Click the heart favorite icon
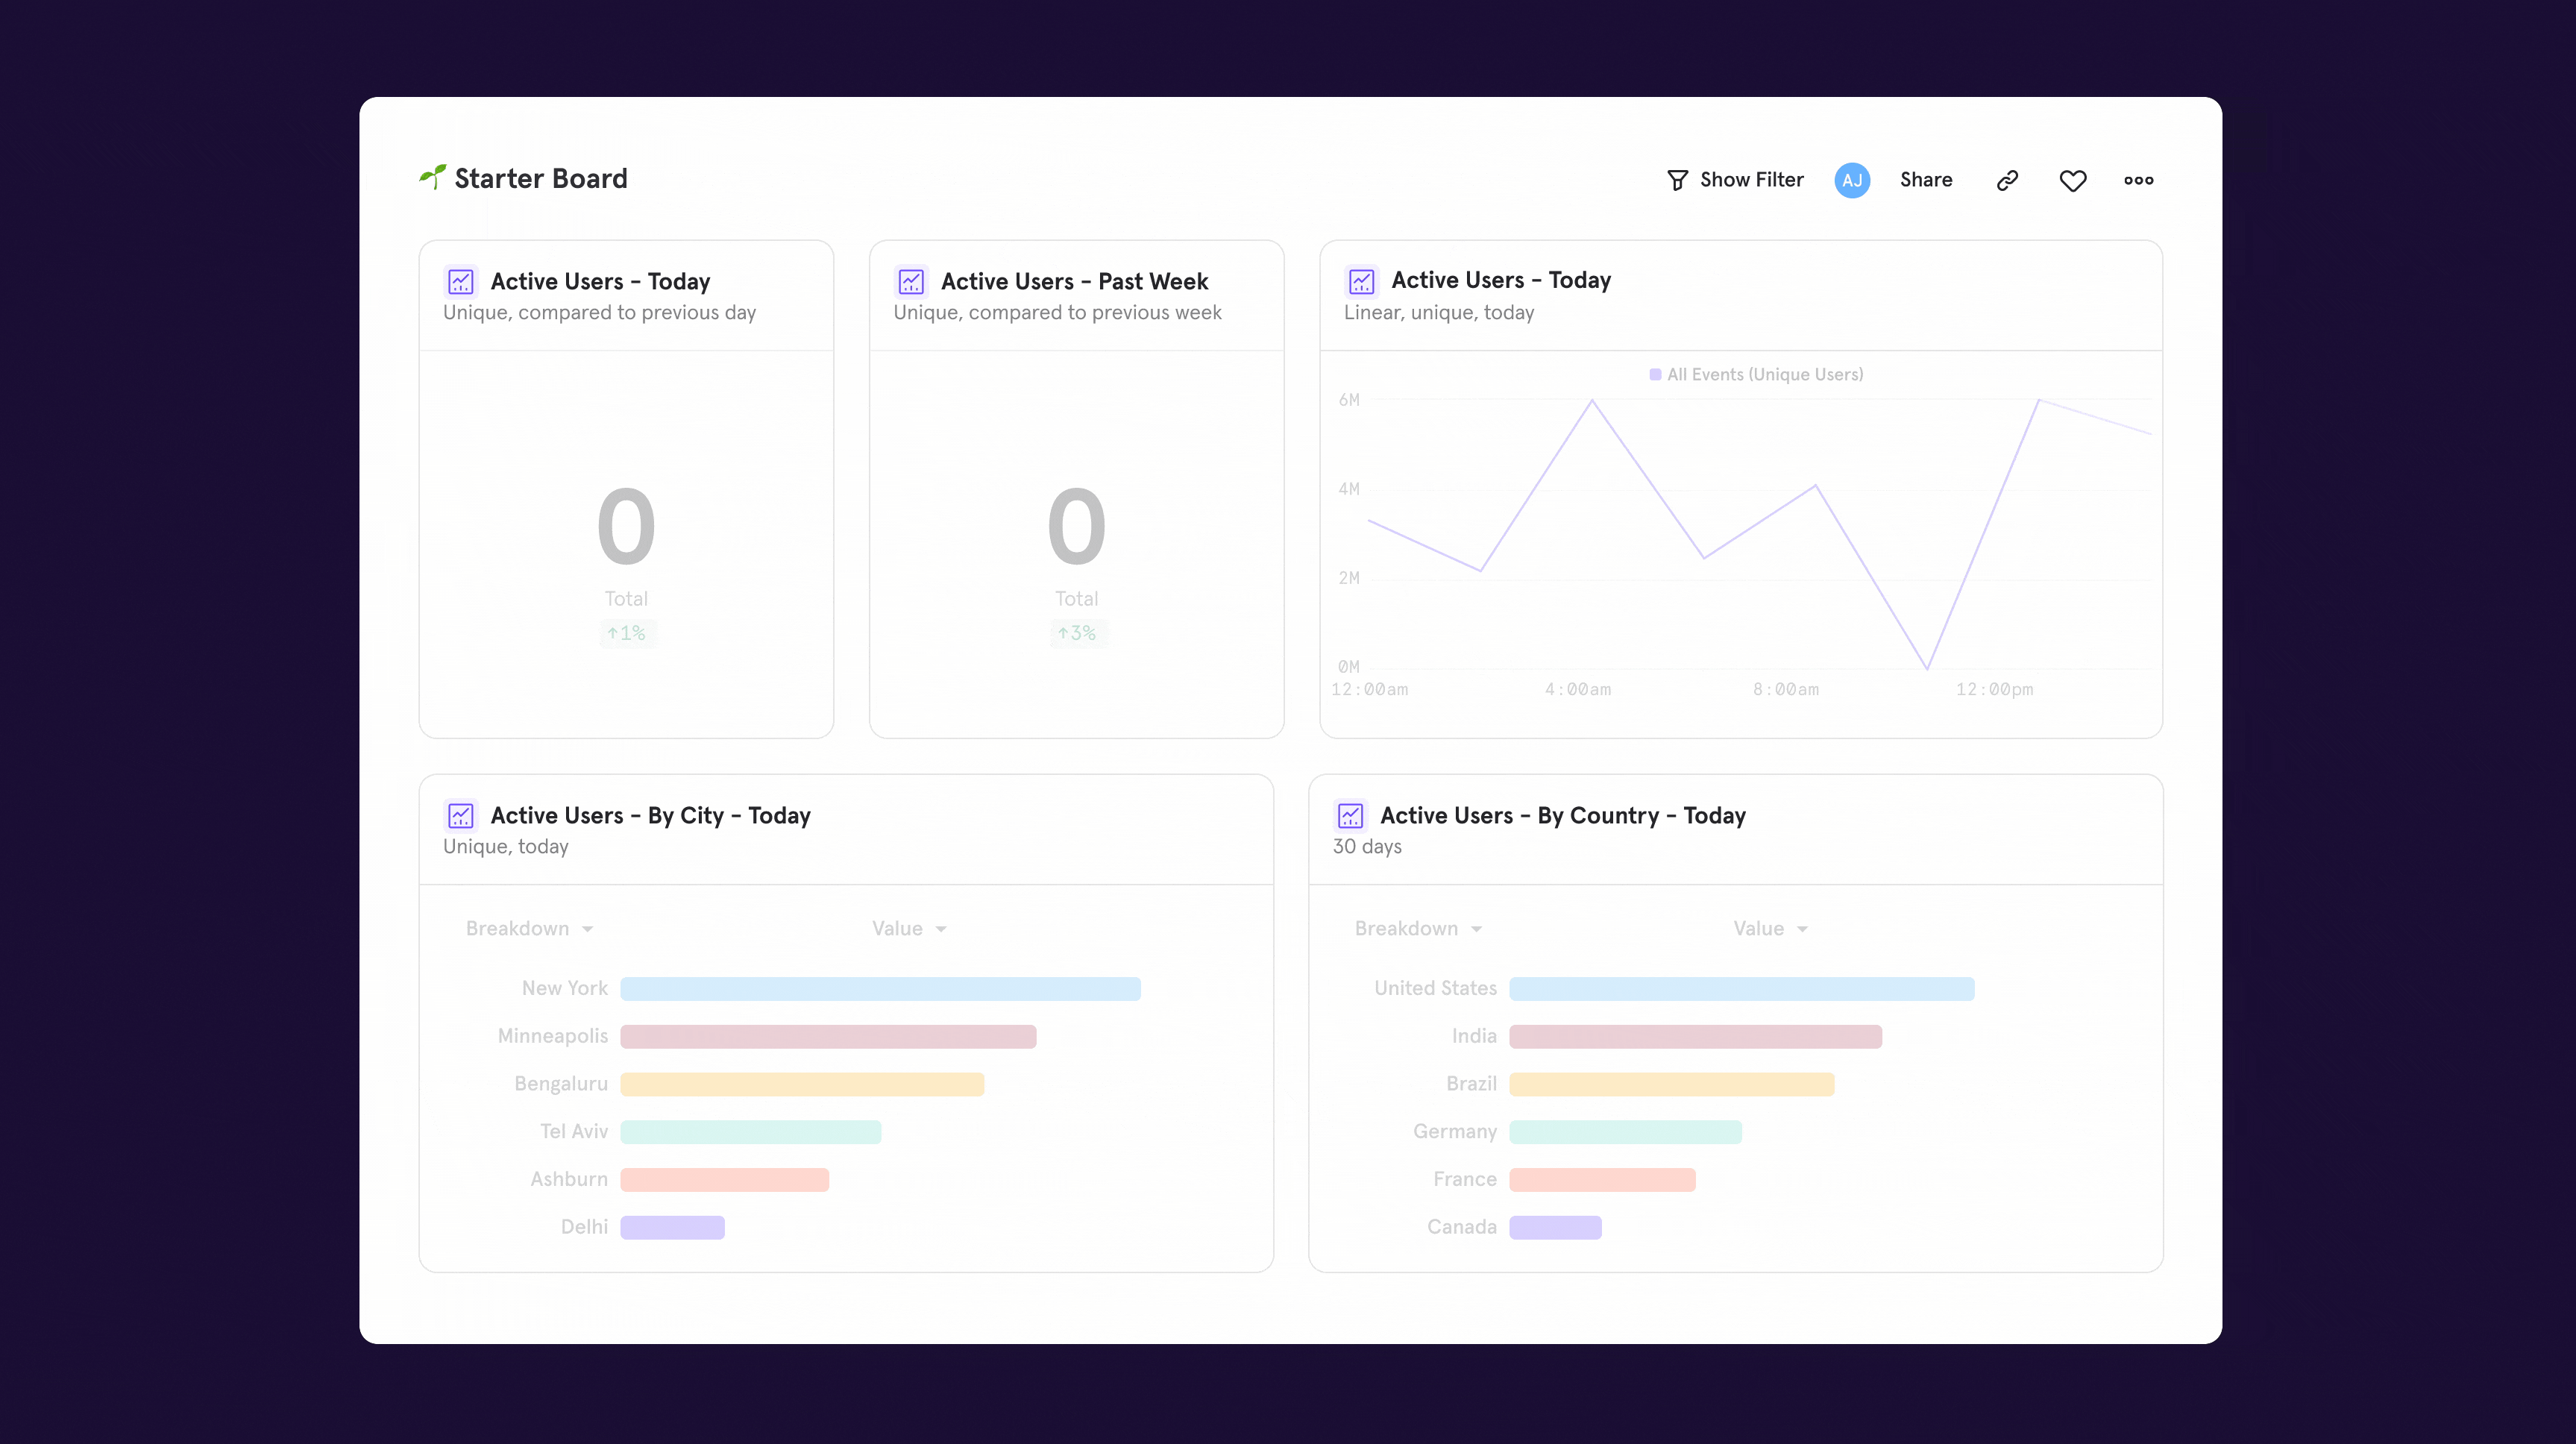Screen dimensions: 2576x1444 (2073, 179)
